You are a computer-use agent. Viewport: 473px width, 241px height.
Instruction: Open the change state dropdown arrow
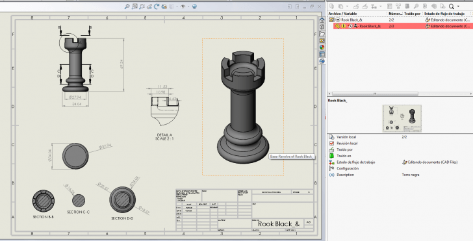click(x=380, y=6)
